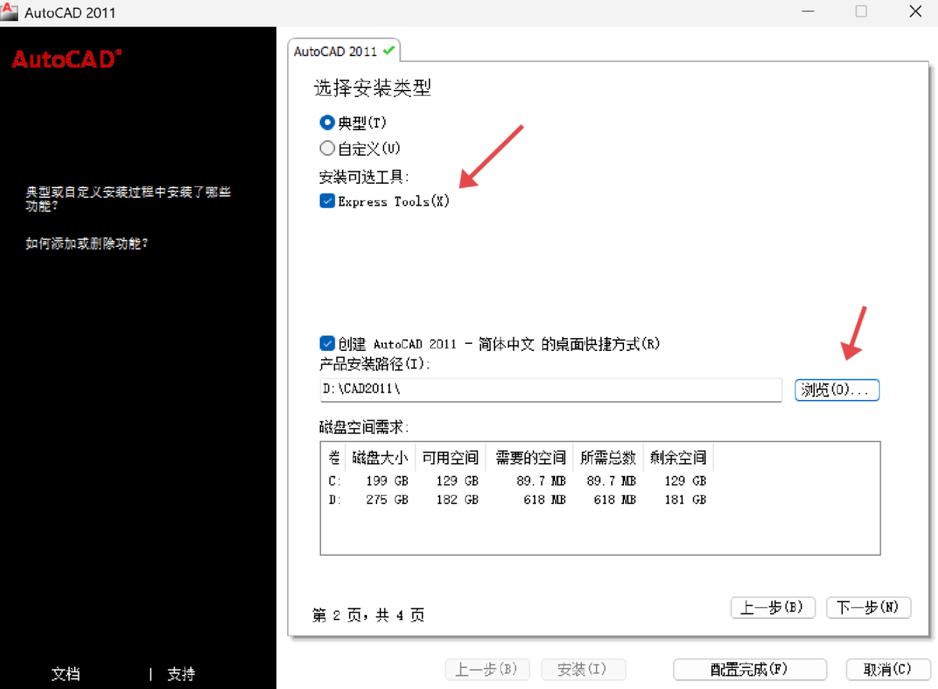Click the bottom 上一步(B) back button

487,669
